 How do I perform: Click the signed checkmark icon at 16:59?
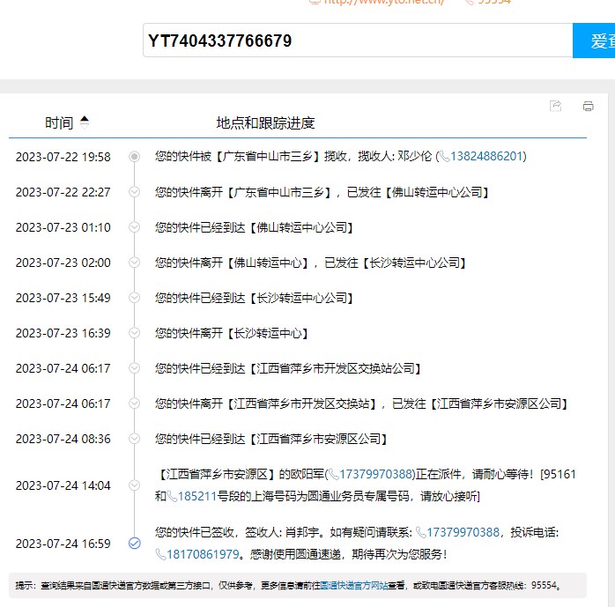pos(135,543)
